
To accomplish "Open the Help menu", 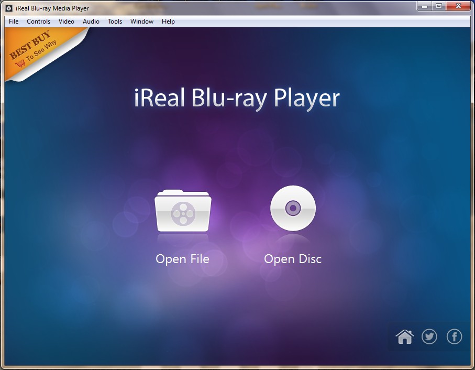I will (168, 21).
